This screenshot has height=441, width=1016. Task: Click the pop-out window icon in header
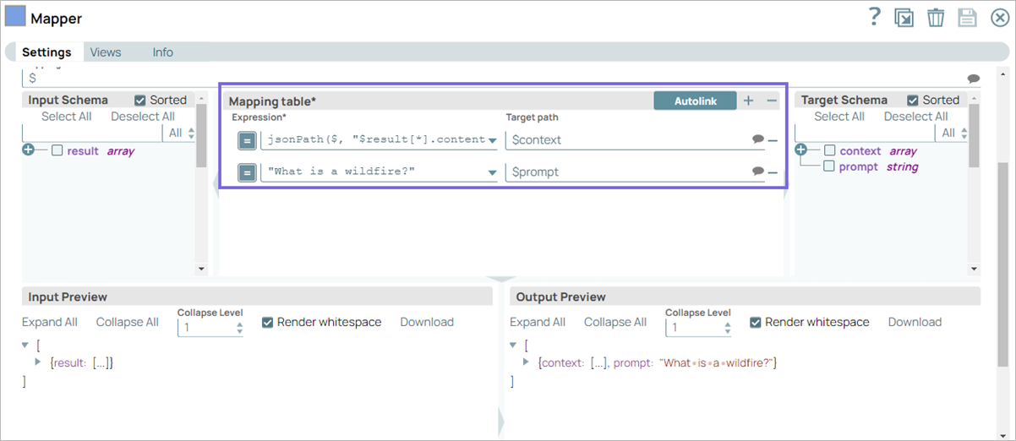point(904,18)
